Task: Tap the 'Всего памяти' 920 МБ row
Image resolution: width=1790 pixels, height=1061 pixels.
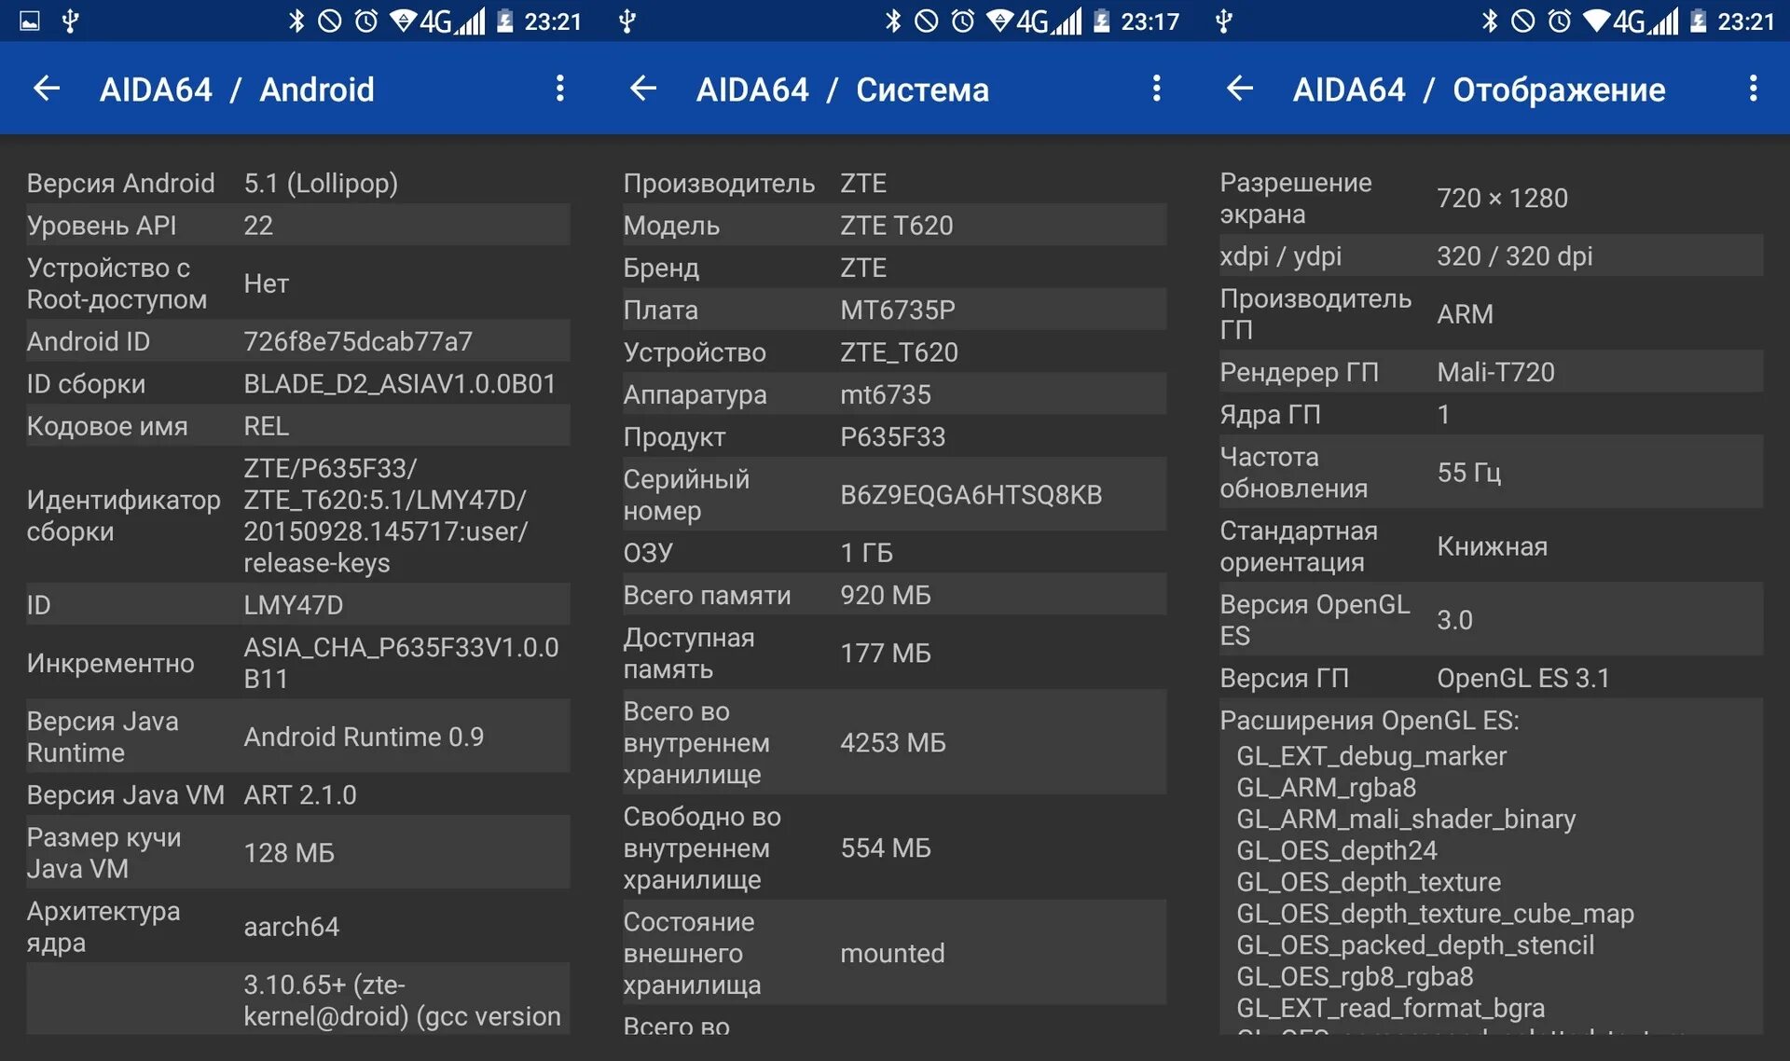Action: (895, 595)
